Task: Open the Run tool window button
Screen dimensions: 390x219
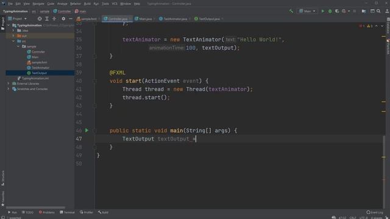Action: pyautogui.click(x=12, y=212)
